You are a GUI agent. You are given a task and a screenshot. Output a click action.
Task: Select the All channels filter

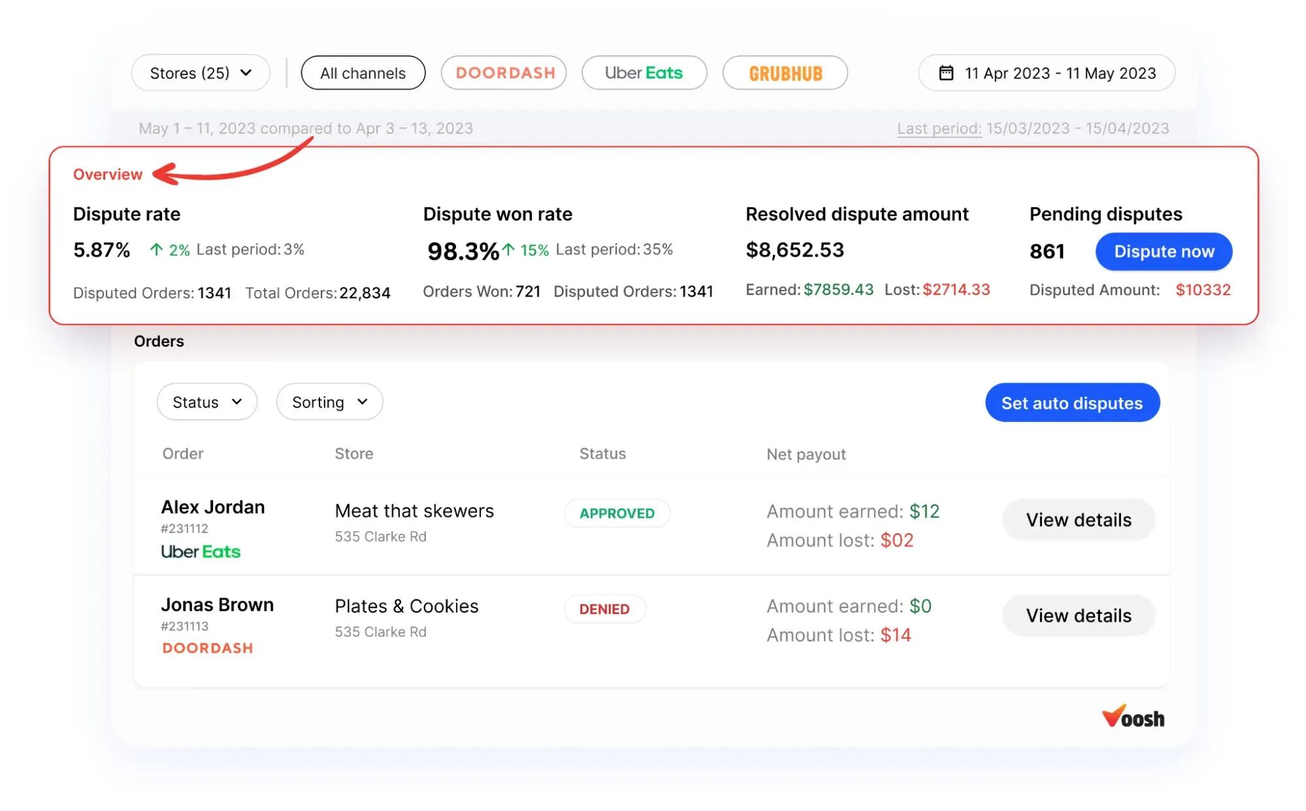pyautogui.click(x=363, y=73)
